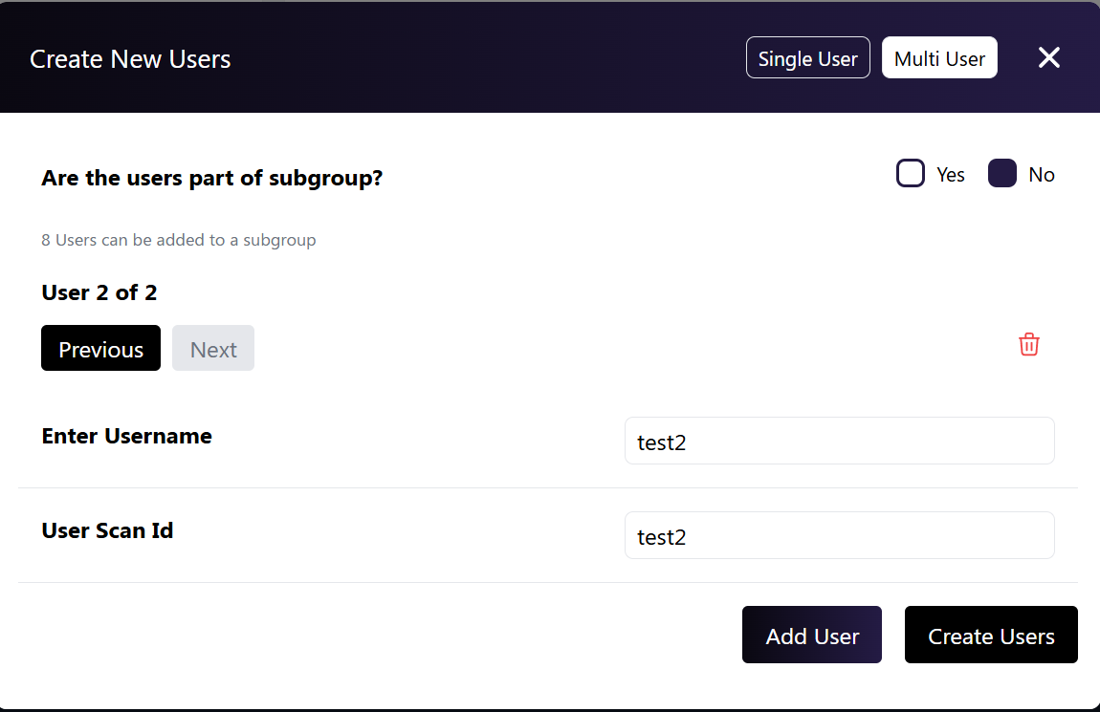This screenshot has width=1100, height=712.
Task: Toggle the No subgroup checkbox
Action: coord(1001,174)
